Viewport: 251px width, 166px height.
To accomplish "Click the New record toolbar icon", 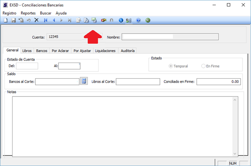I will 6,20.
